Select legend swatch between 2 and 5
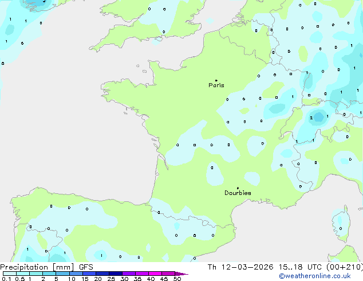The image size is (363, 281). [49, 274]
